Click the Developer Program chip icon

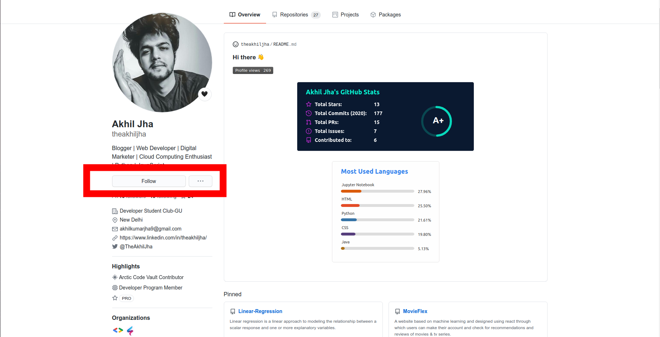point(115,288)
